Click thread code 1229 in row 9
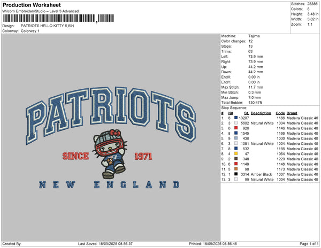321x248 pixels. pos(281,159)
